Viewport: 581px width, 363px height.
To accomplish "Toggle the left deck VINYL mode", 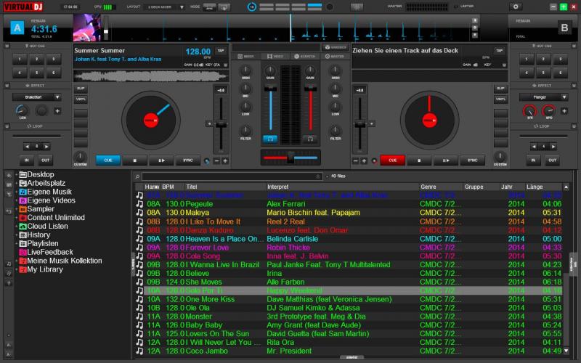I will point(81,98).
